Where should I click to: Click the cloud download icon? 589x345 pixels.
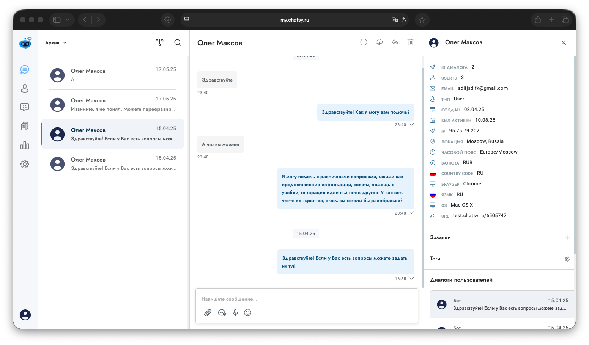(x=379, y=42)
